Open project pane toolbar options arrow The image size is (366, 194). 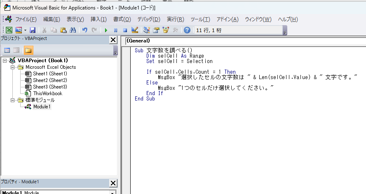115,50
